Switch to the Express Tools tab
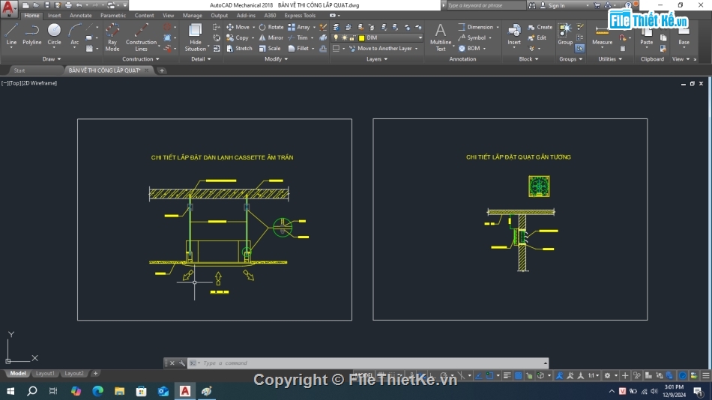Screen dimensions: 712x400 point(300,16)
